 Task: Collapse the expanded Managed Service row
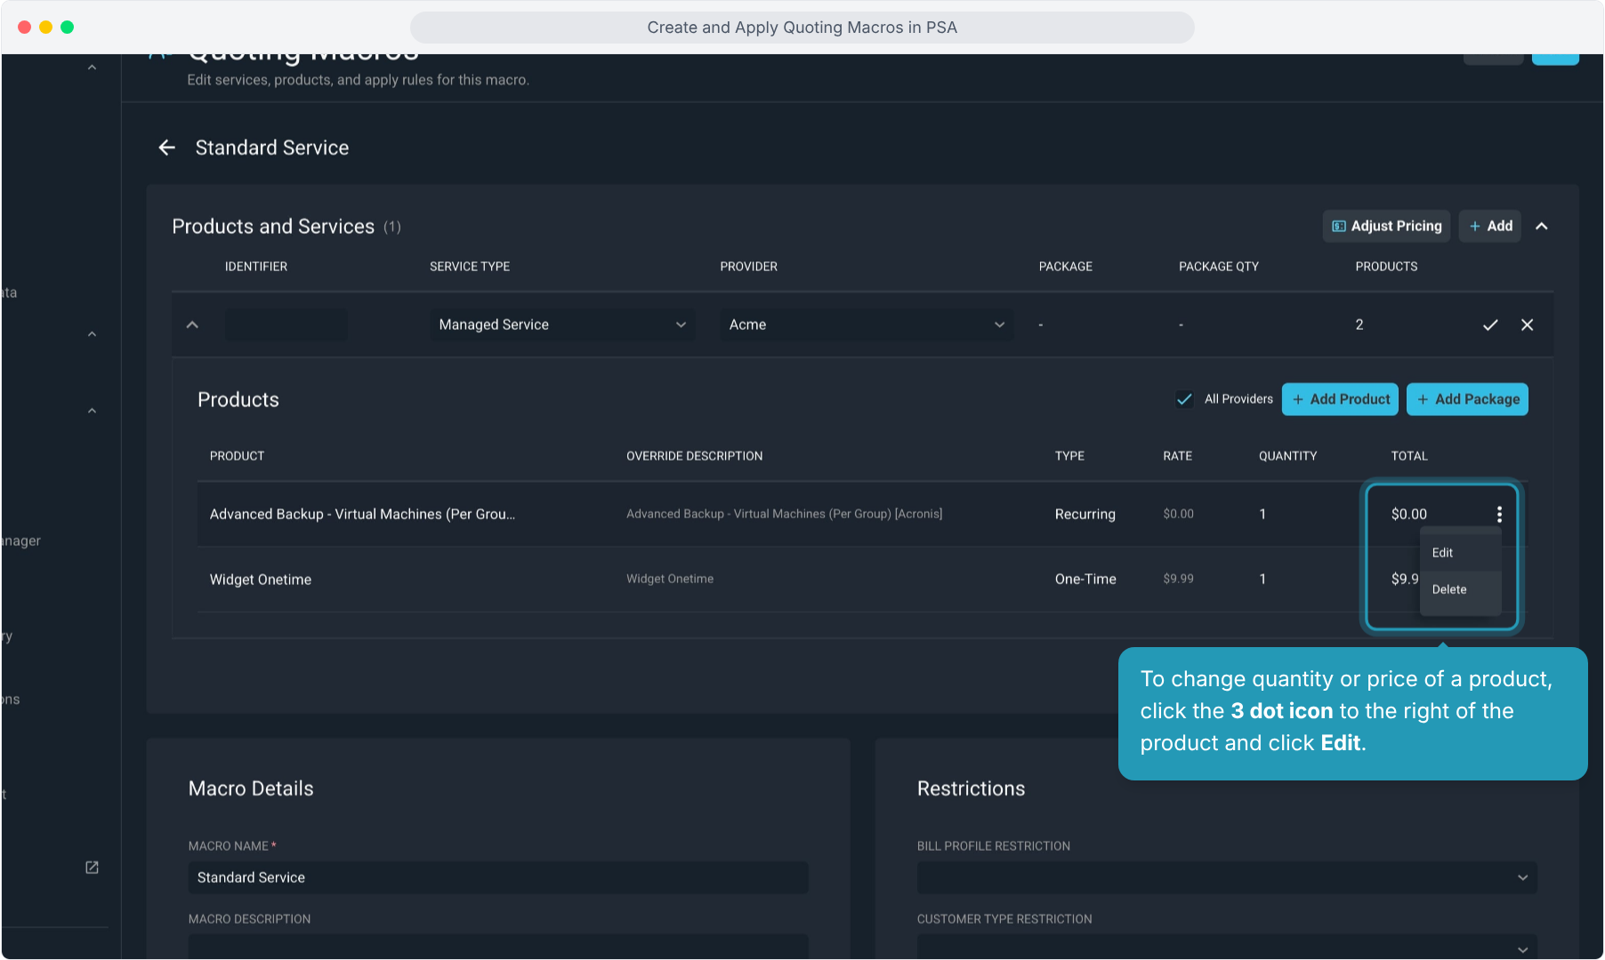point(192,325)
